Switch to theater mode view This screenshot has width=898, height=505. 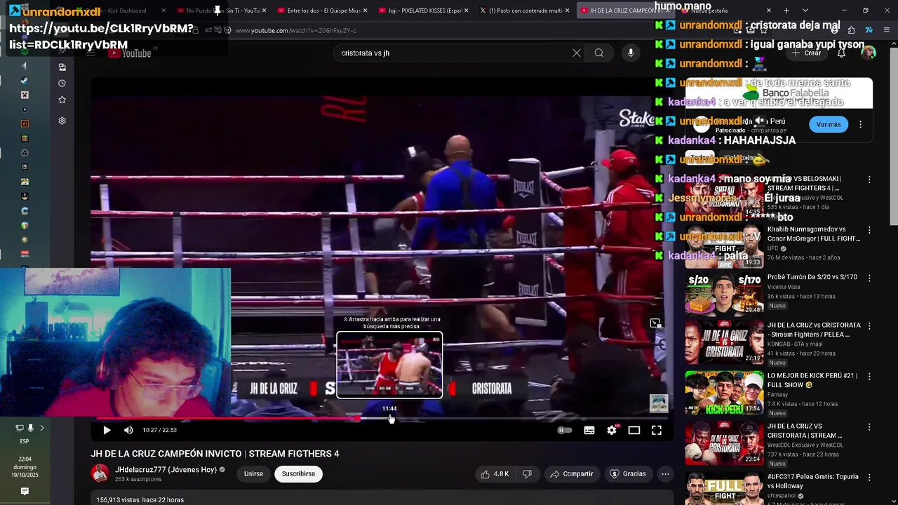tap(634, 430)
